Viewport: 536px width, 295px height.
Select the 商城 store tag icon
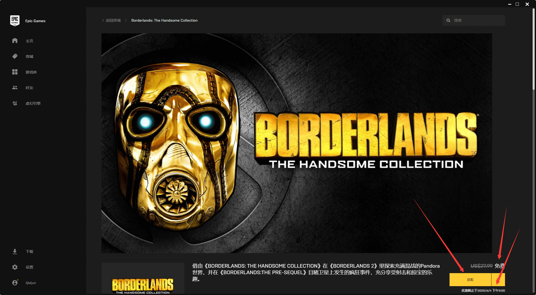click(15, 56)
